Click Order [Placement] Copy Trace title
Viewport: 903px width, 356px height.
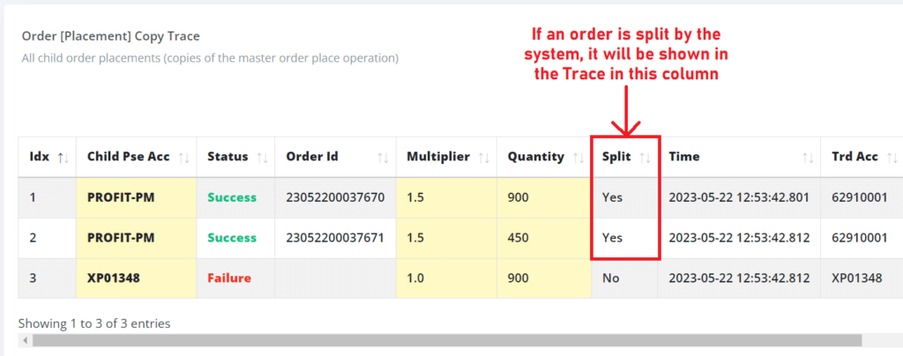point(110,36)
